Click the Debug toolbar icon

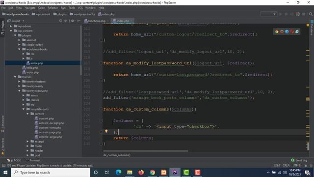pos(286,14)
